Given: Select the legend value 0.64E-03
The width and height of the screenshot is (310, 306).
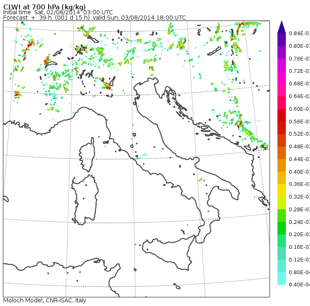Looking at the screenshot, I should coord(299,96).
